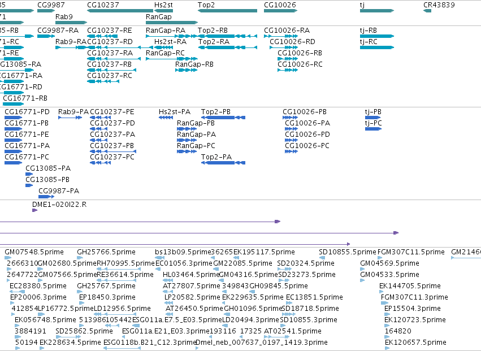Open the EST label 3884191
This screenshot has height=351, width=481.
(31, 331)
